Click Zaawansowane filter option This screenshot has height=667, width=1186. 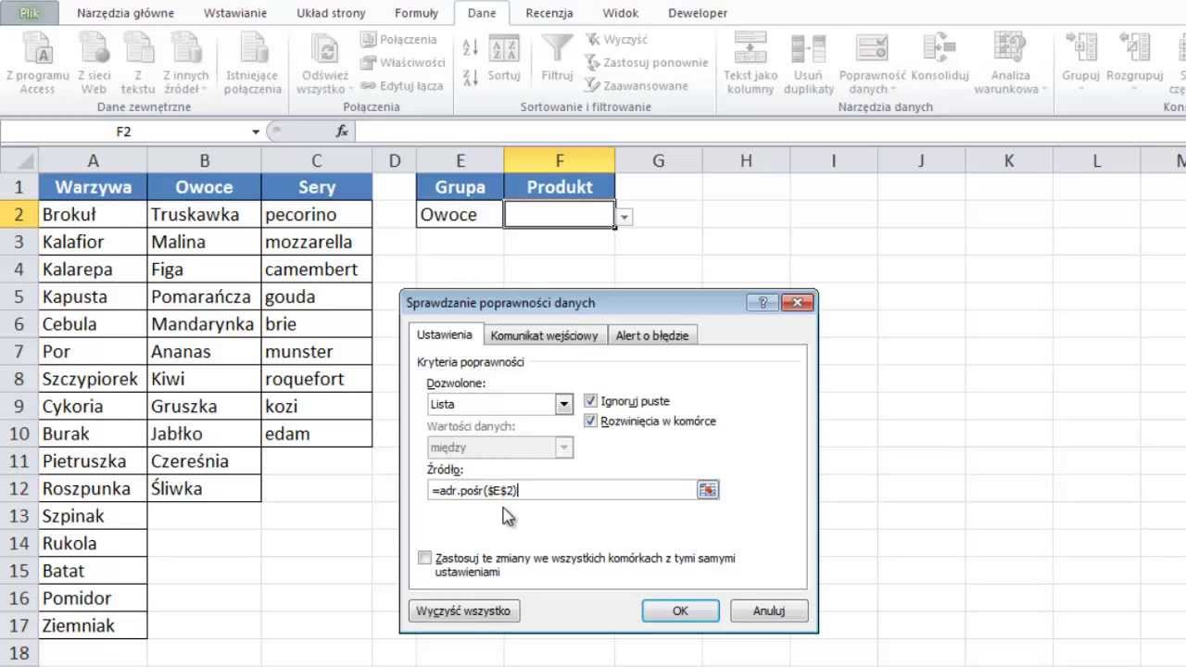coord(636,85)
